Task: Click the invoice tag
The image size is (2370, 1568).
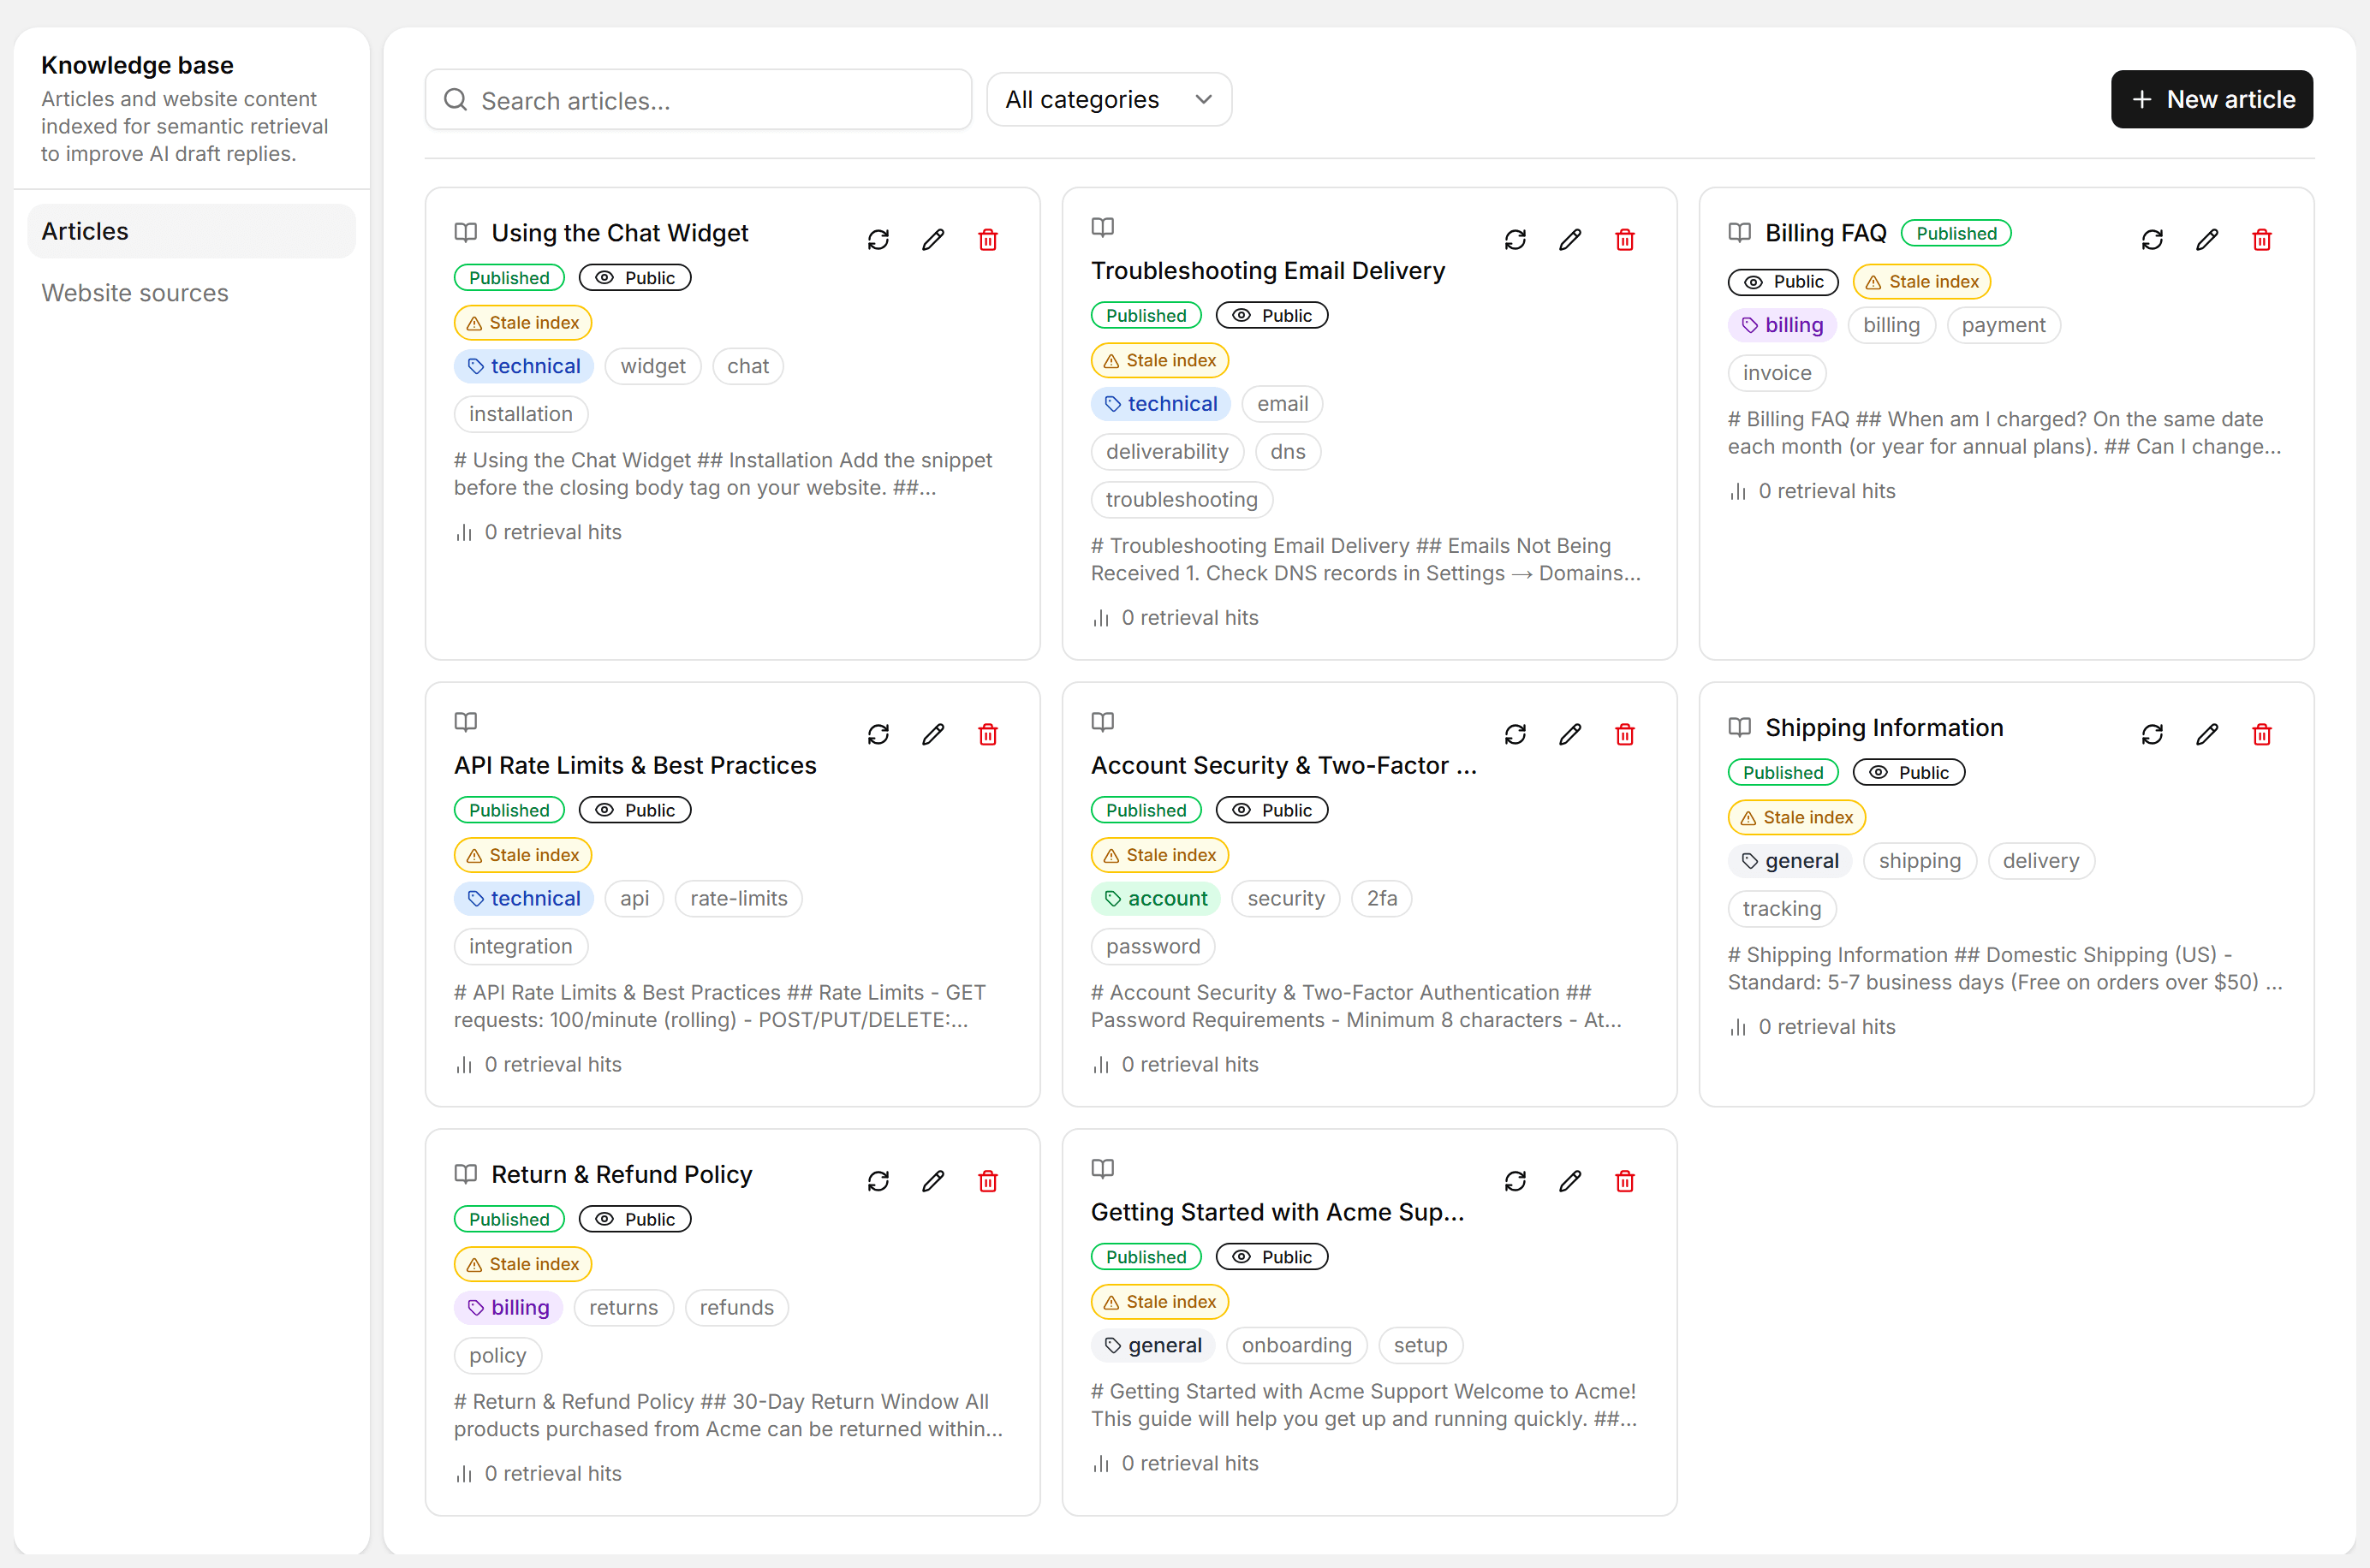Action: point(1777,373)
